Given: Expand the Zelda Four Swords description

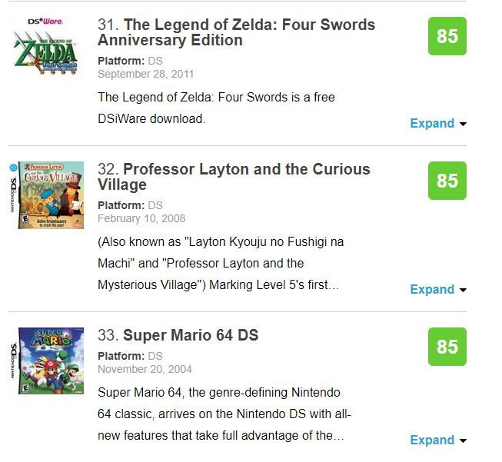Looking at the screenshot, I should coord(432,124).
